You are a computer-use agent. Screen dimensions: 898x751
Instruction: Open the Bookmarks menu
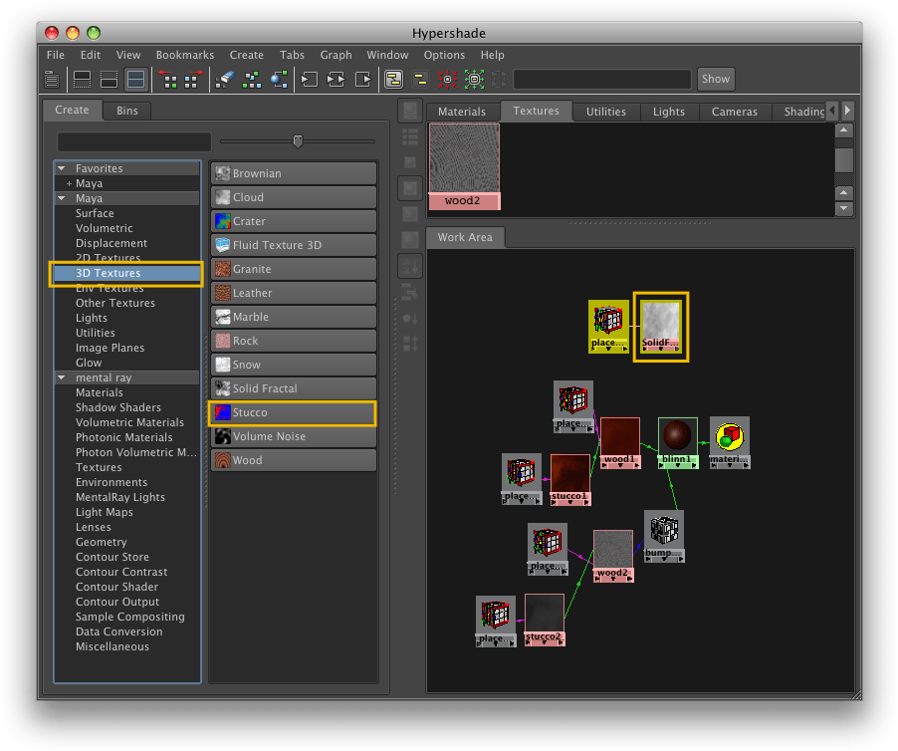185,55
